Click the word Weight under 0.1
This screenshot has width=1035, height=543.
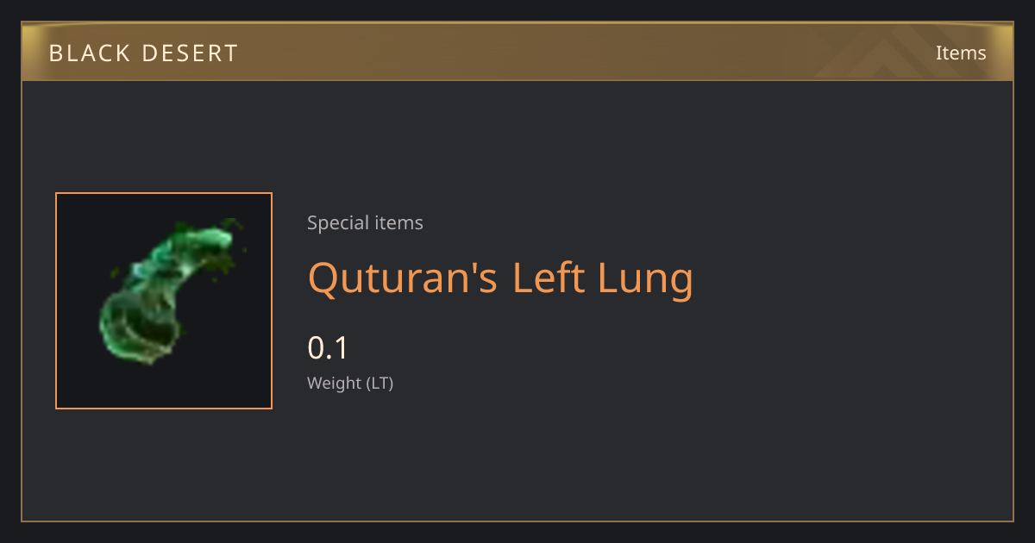pyautogui.click(x=335, y=384)
